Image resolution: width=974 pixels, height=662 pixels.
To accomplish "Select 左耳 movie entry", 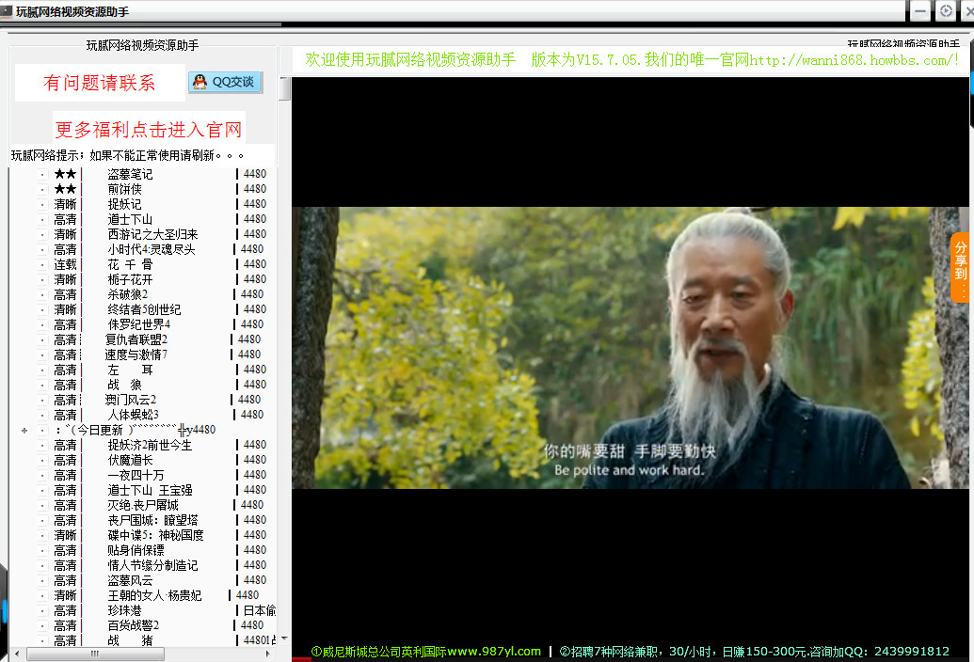I will (130, 370).
